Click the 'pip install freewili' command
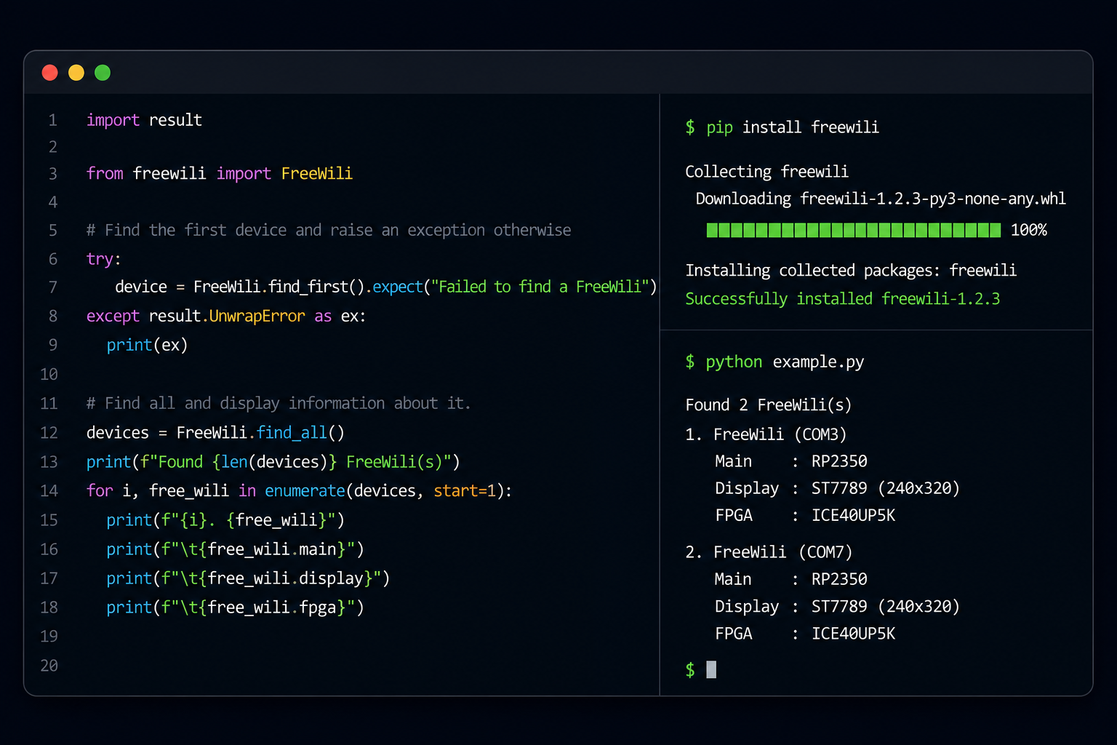1117x745 pixels. click(x=793, y=128)
